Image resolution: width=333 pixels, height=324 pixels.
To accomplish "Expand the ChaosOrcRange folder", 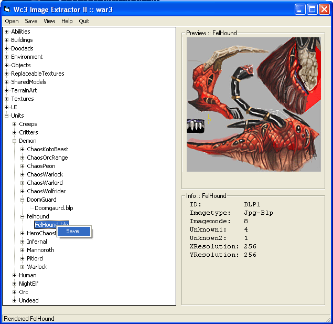I will pos(23,158).
